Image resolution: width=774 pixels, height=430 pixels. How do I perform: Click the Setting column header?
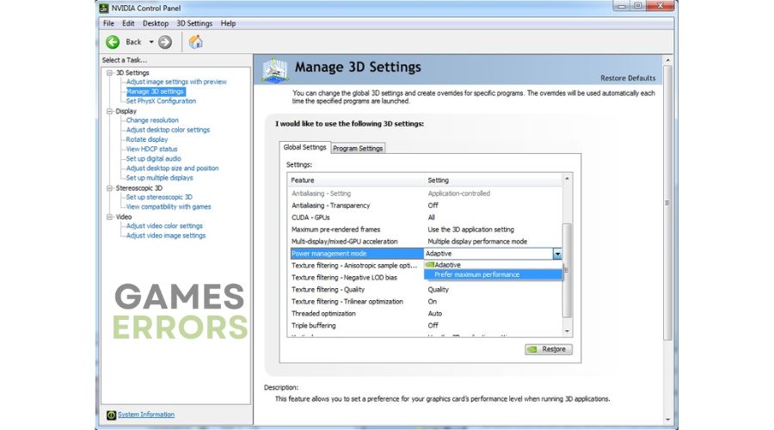[x=493, y=181]
